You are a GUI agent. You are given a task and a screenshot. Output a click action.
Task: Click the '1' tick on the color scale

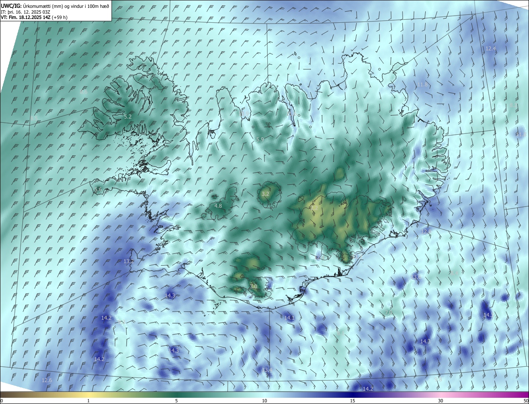click(88, 401)
